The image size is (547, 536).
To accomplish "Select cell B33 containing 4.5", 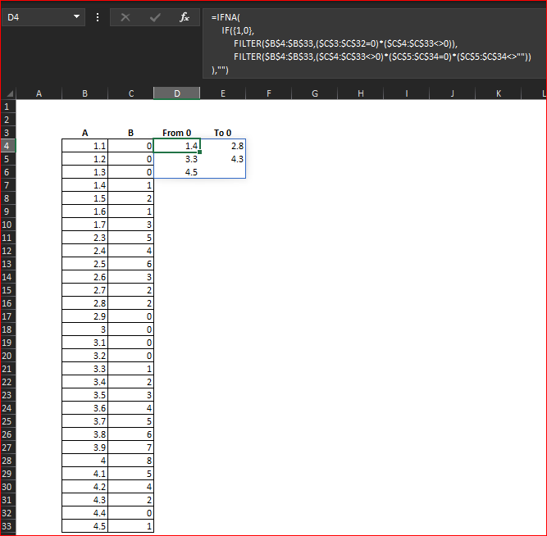I will coord(84,526).
